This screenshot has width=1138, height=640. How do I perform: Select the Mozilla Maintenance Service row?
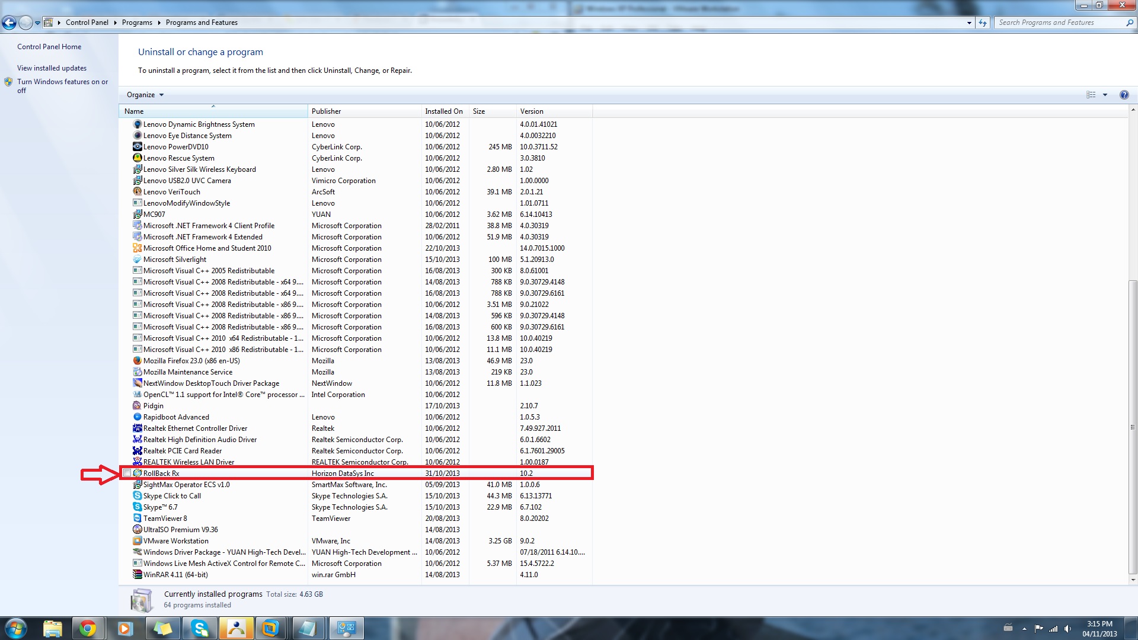[356, 372]
